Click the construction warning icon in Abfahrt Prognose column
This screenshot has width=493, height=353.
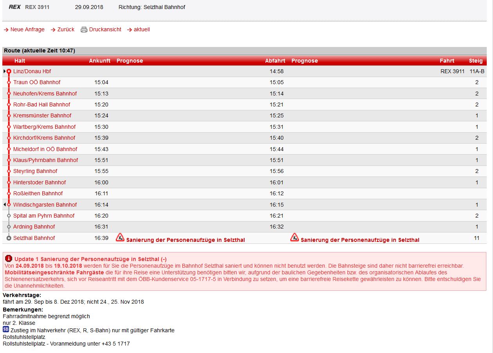[x=295, y=237]
